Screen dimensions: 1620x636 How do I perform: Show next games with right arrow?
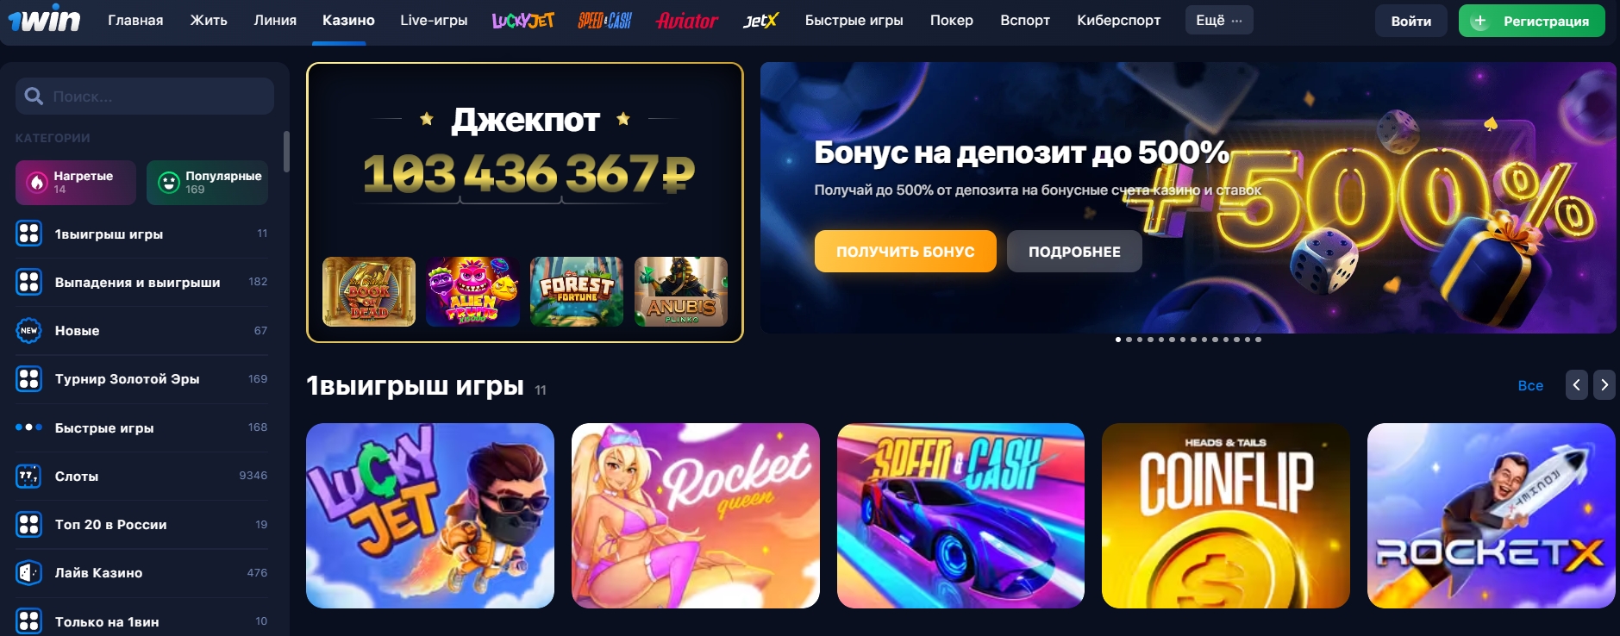click(1604, 385)
